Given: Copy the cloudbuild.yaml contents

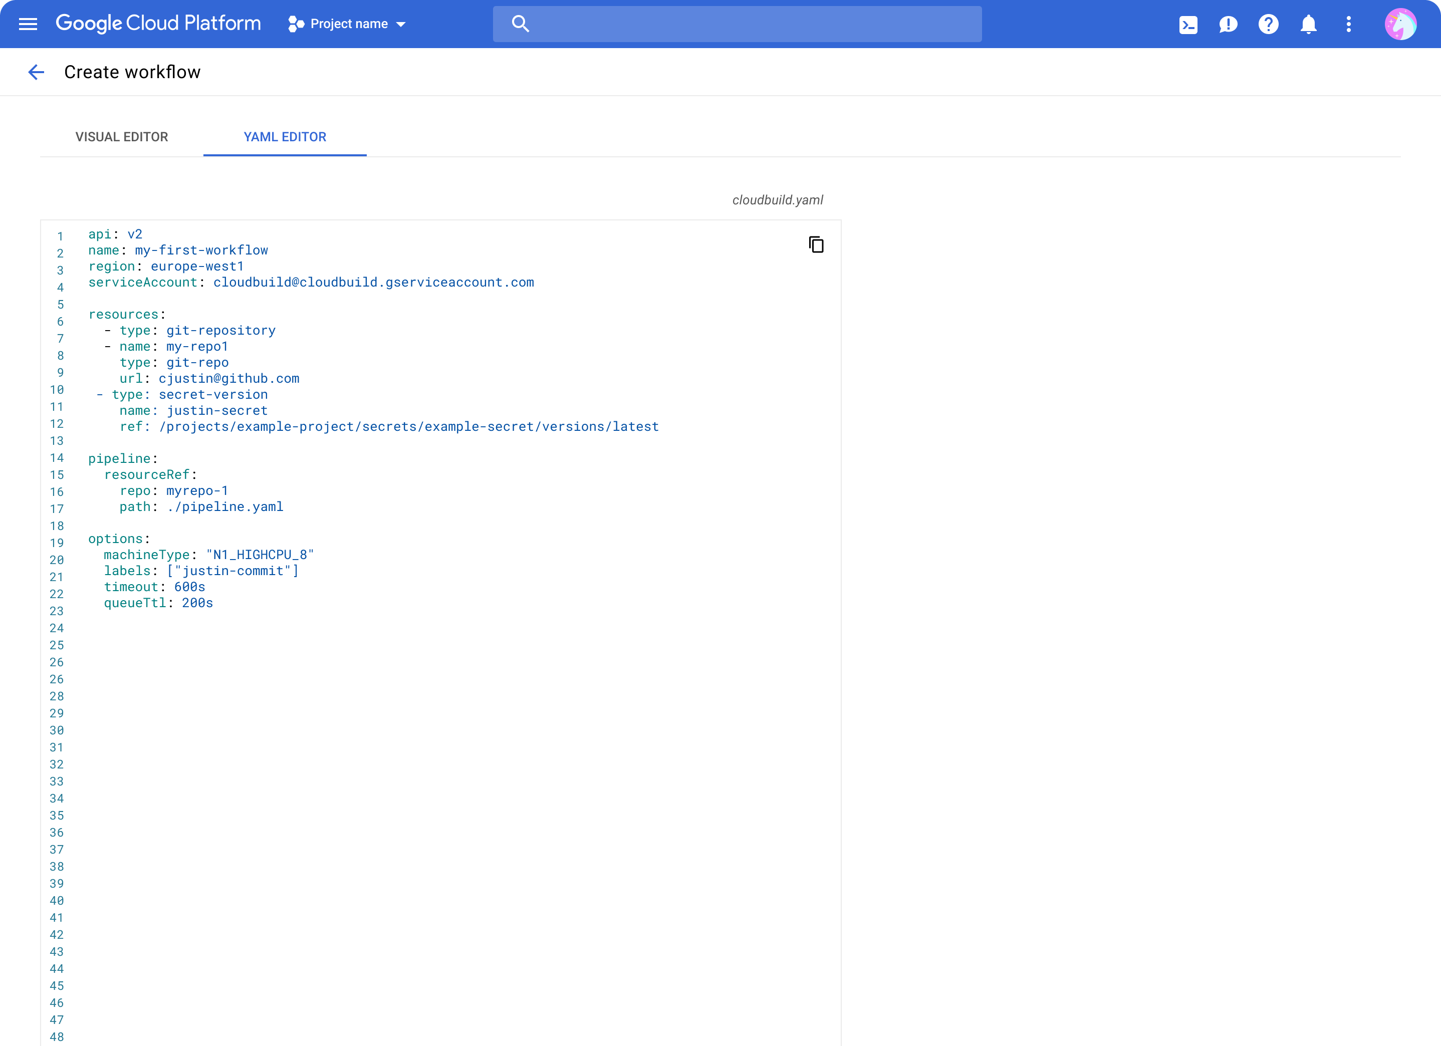Looking at the screenshot, I should (x=816, y=244).
